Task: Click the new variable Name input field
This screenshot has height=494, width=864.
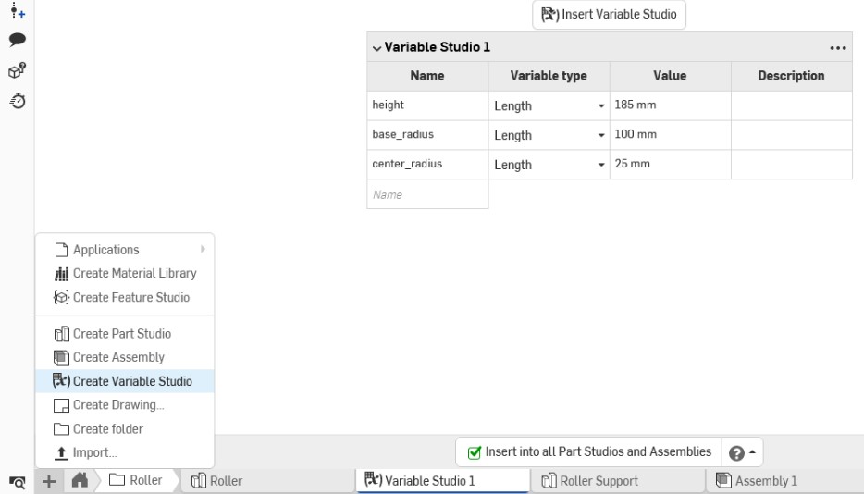Action: coord(427,194)
